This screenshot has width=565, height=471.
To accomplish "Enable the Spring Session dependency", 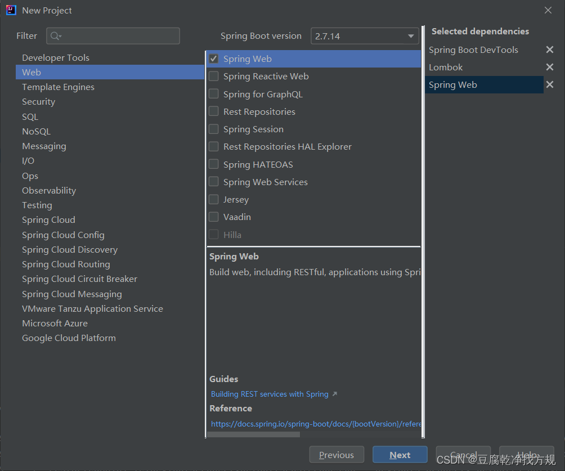I will [x=214, y=129].
